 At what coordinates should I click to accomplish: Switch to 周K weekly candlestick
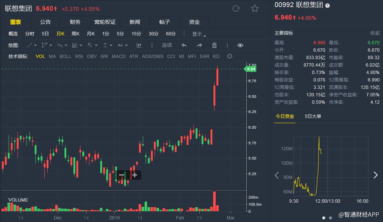point(76,33)
